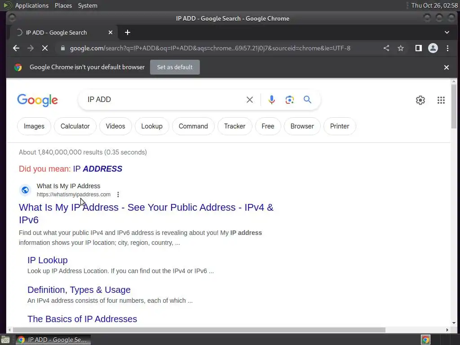
Task: Click the clock Thu Oct 26, 02:58
Action: click(434, 5)
